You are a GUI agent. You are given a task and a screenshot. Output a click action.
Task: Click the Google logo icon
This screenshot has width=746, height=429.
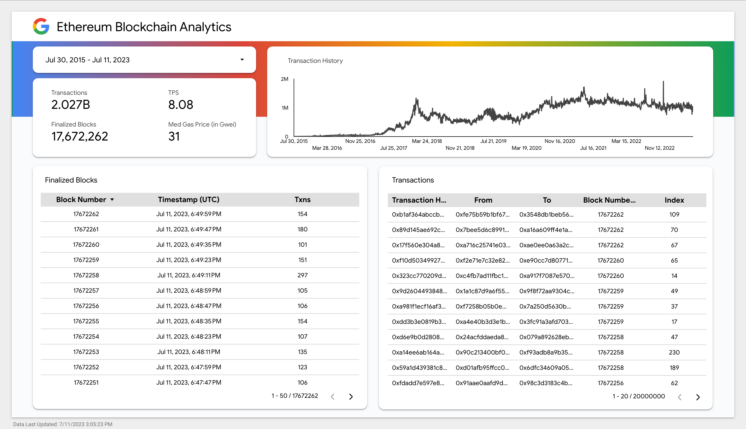point(41,26)
